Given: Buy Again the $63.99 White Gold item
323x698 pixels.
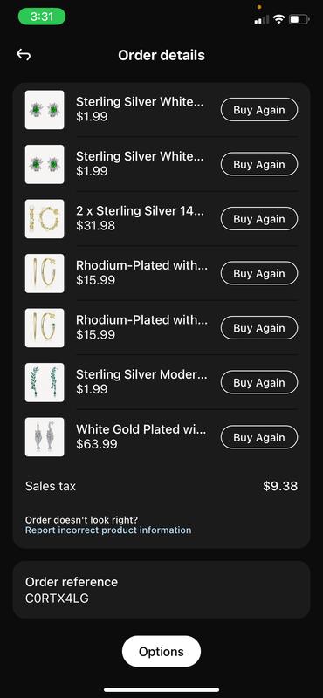Looking at the screenshot, I should tap(259, 437).
